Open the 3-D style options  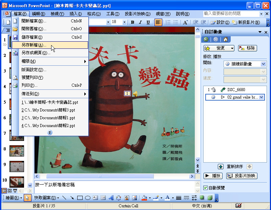[x=210, y=198]
